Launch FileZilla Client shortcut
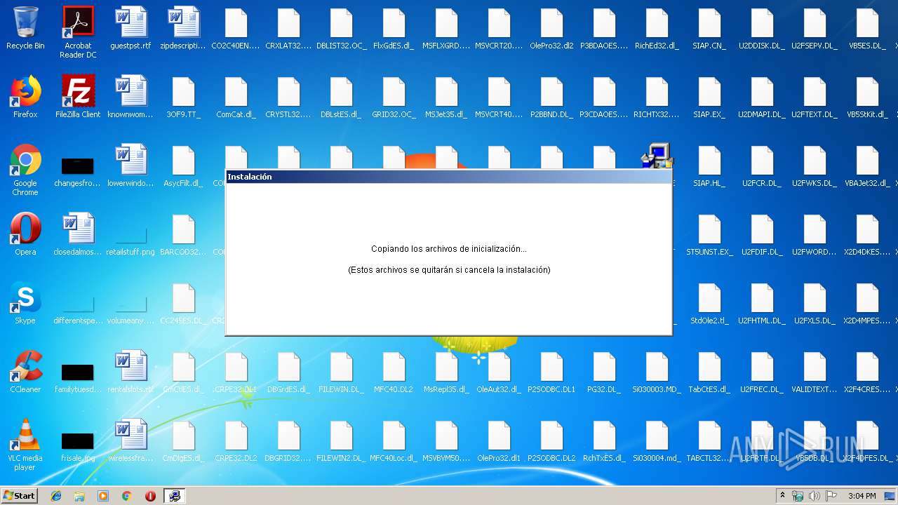The width and height of the screenshot is (898, 505). click(x=78, y=97)
